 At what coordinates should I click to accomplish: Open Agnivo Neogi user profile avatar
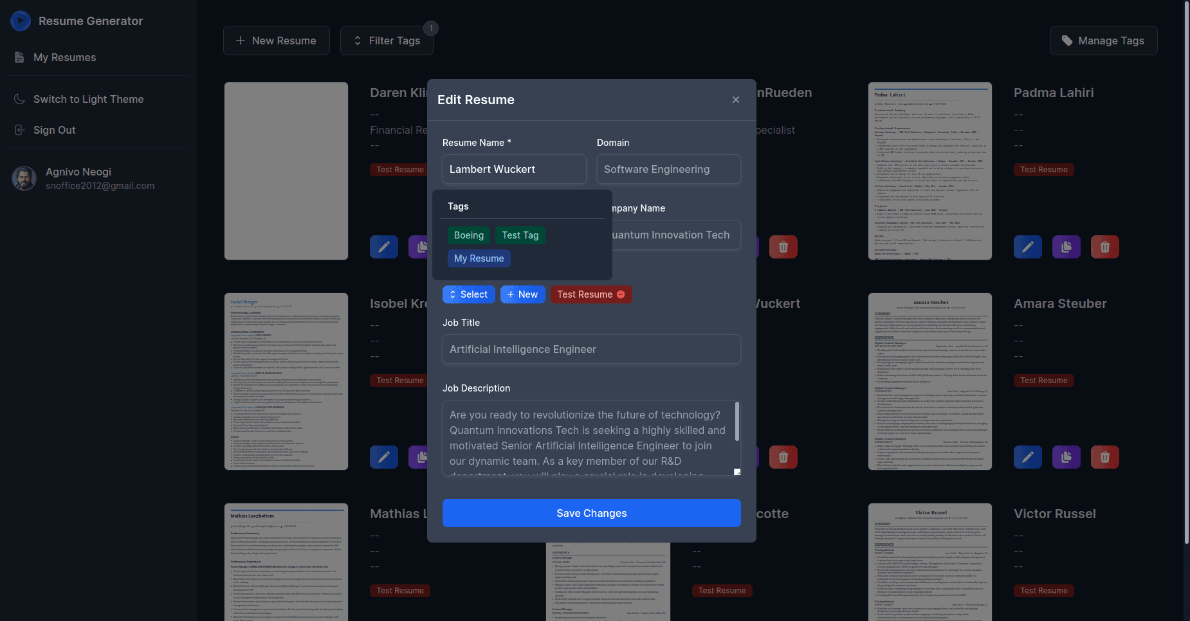24,178
